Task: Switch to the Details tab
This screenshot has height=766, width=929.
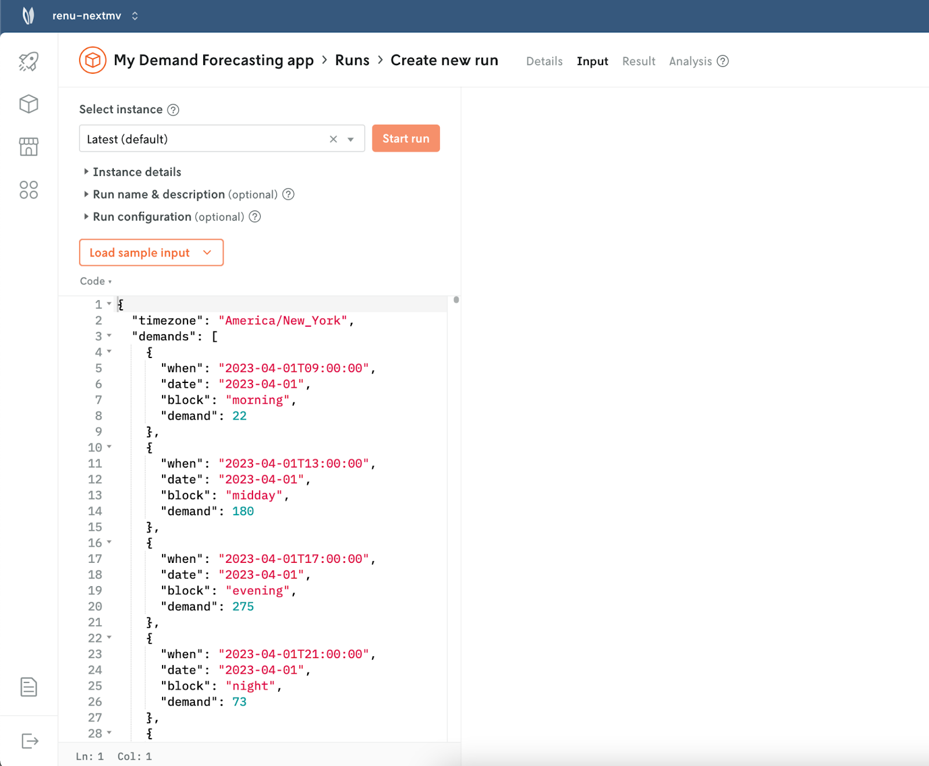Action: click(545, 62)
